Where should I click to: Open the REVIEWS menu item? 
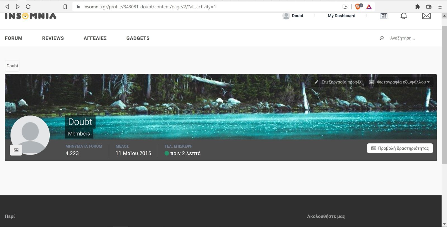tap(53, 38)
